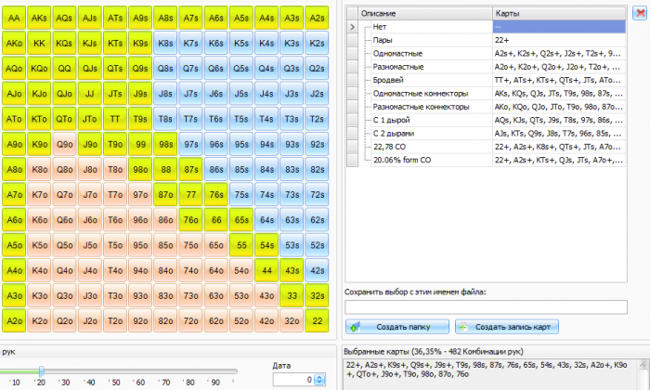Toggle the T8o hand cell

coord(115,170)
